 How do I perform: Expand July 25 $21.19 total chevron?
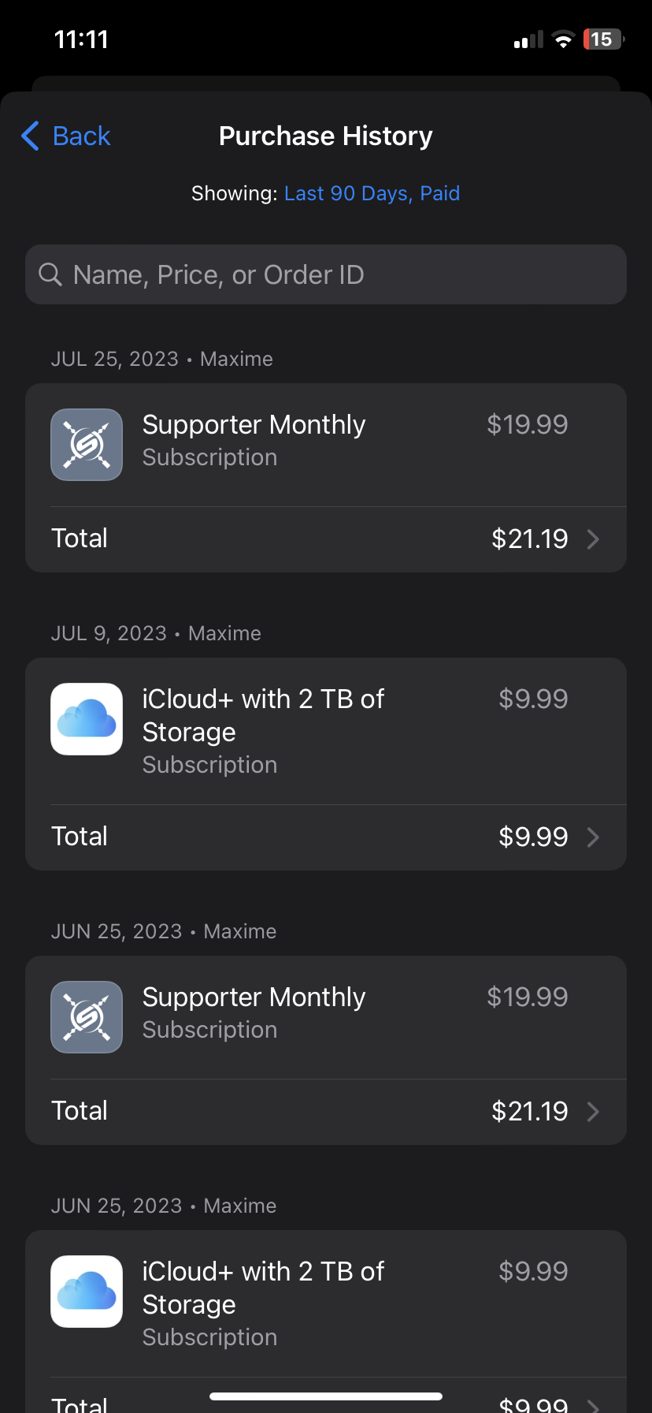594,539
